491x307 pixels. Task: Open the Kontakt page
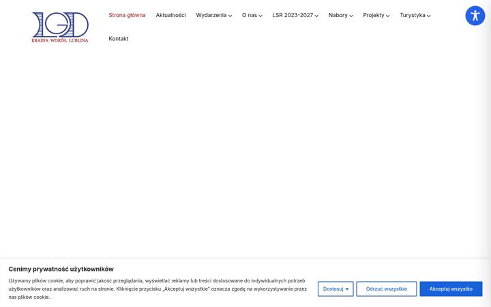tap(119, 38)
